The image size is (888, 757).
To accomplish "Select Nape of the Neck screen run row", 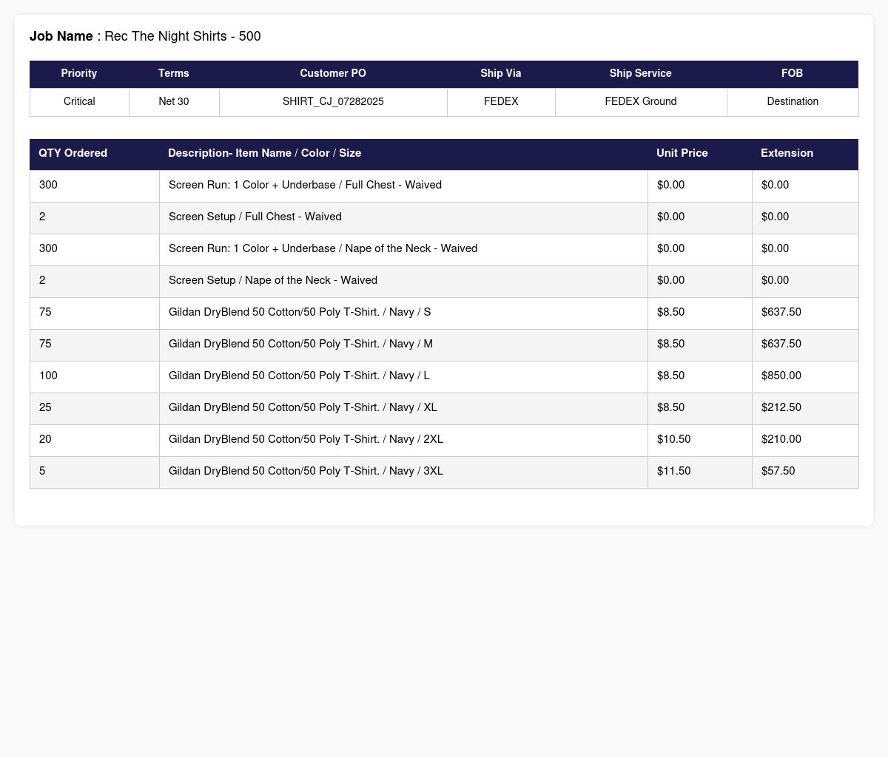I will pos(323,249).
